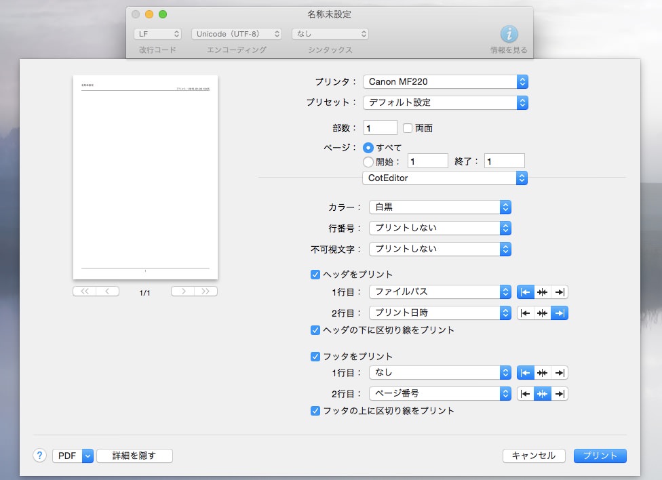Click the 部数 copies input field
662x480 pixels.
point(380,127)
